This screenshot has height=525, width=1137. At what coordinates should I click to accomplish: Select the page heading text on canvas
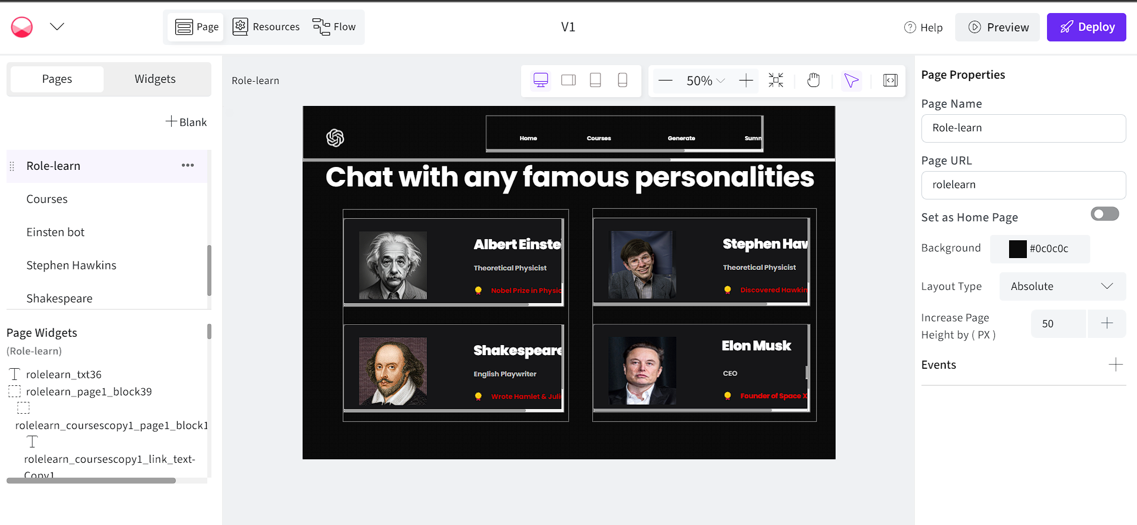570,178
